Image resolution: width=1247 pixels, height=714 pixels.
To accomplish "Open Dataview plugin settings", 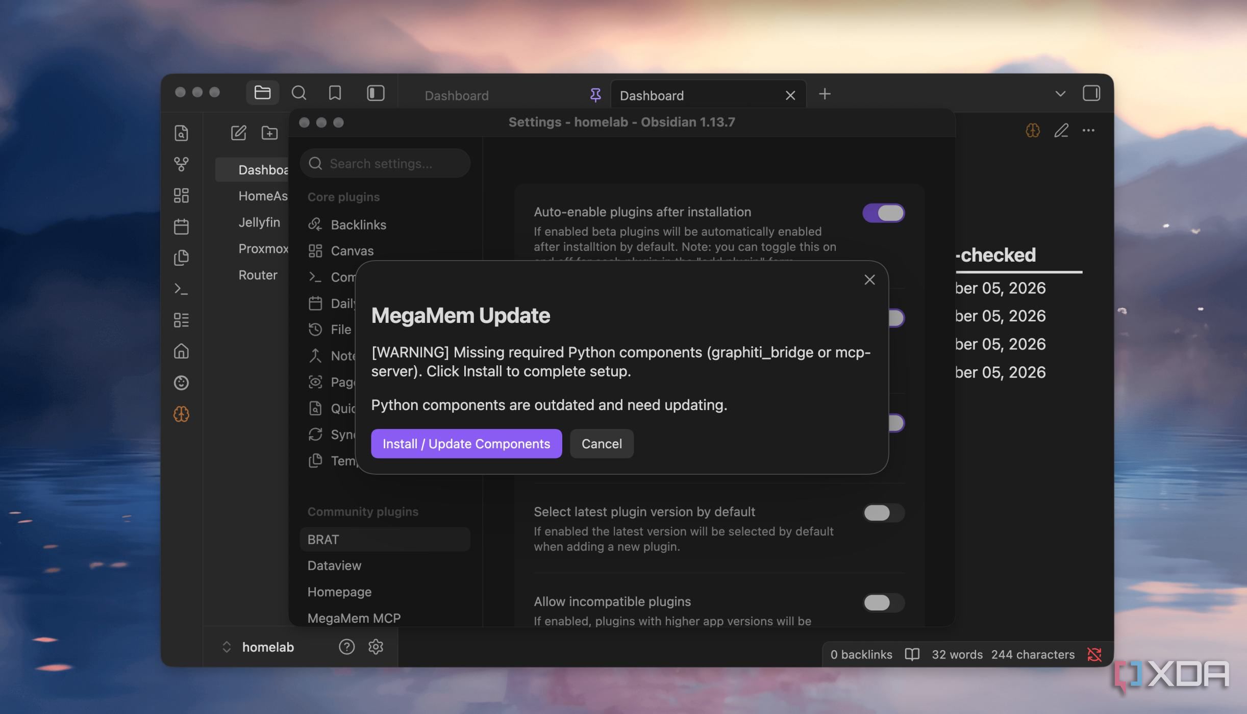I will click(385, 566).
